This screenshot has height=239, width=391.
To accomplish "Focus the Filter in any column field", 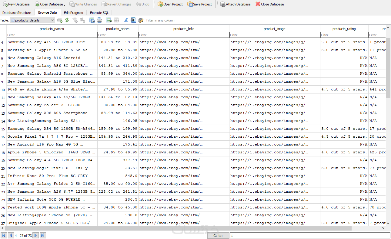I will point(207,20).
